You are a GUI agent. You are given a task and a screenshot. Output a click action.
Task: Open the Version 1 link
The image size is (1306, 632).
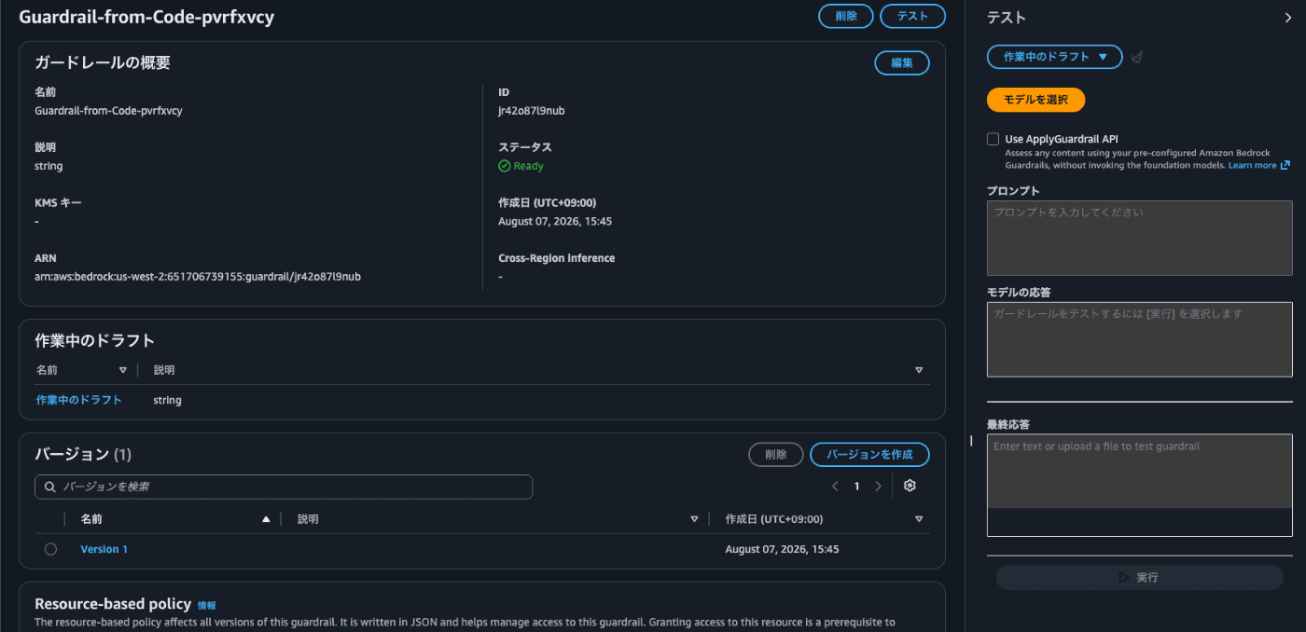104,549
